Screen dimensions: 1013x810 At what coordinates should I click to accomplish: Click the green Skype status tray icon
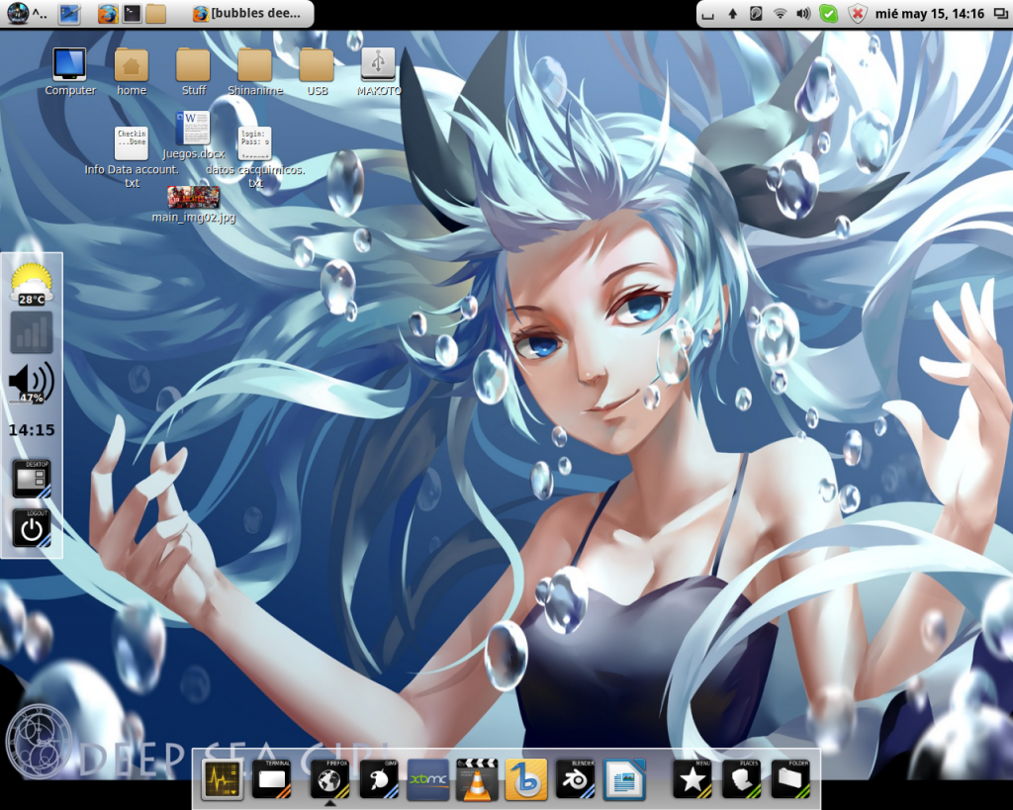point(828,14)
